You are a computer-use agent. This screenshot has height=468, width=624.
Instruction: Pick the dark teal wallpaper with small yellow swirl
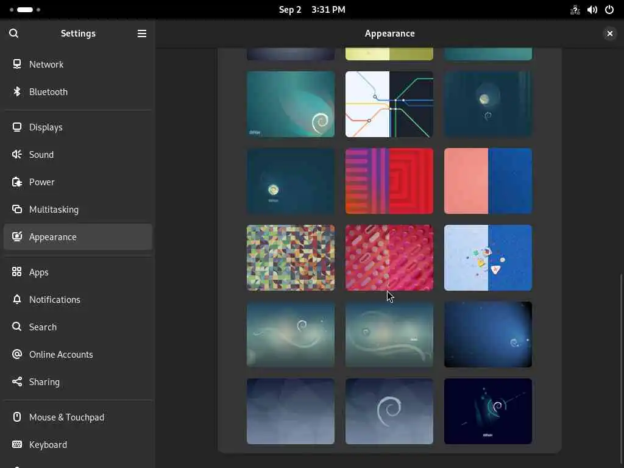point(291,181)
